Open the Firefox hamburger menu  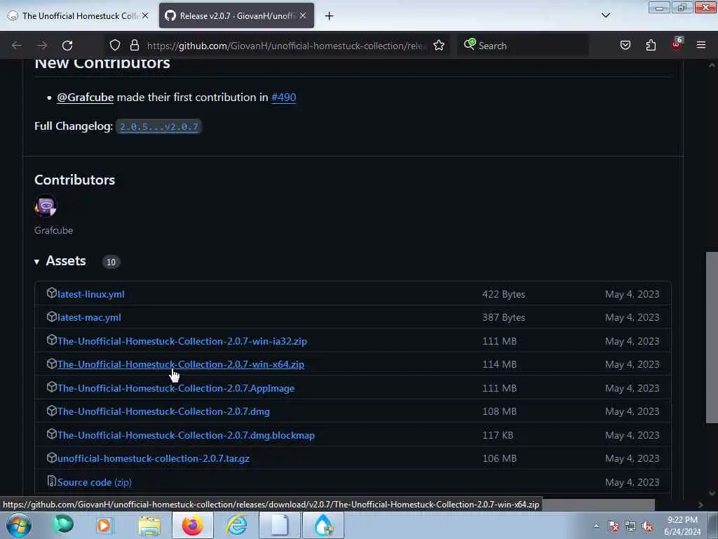(x=701, y=46)
